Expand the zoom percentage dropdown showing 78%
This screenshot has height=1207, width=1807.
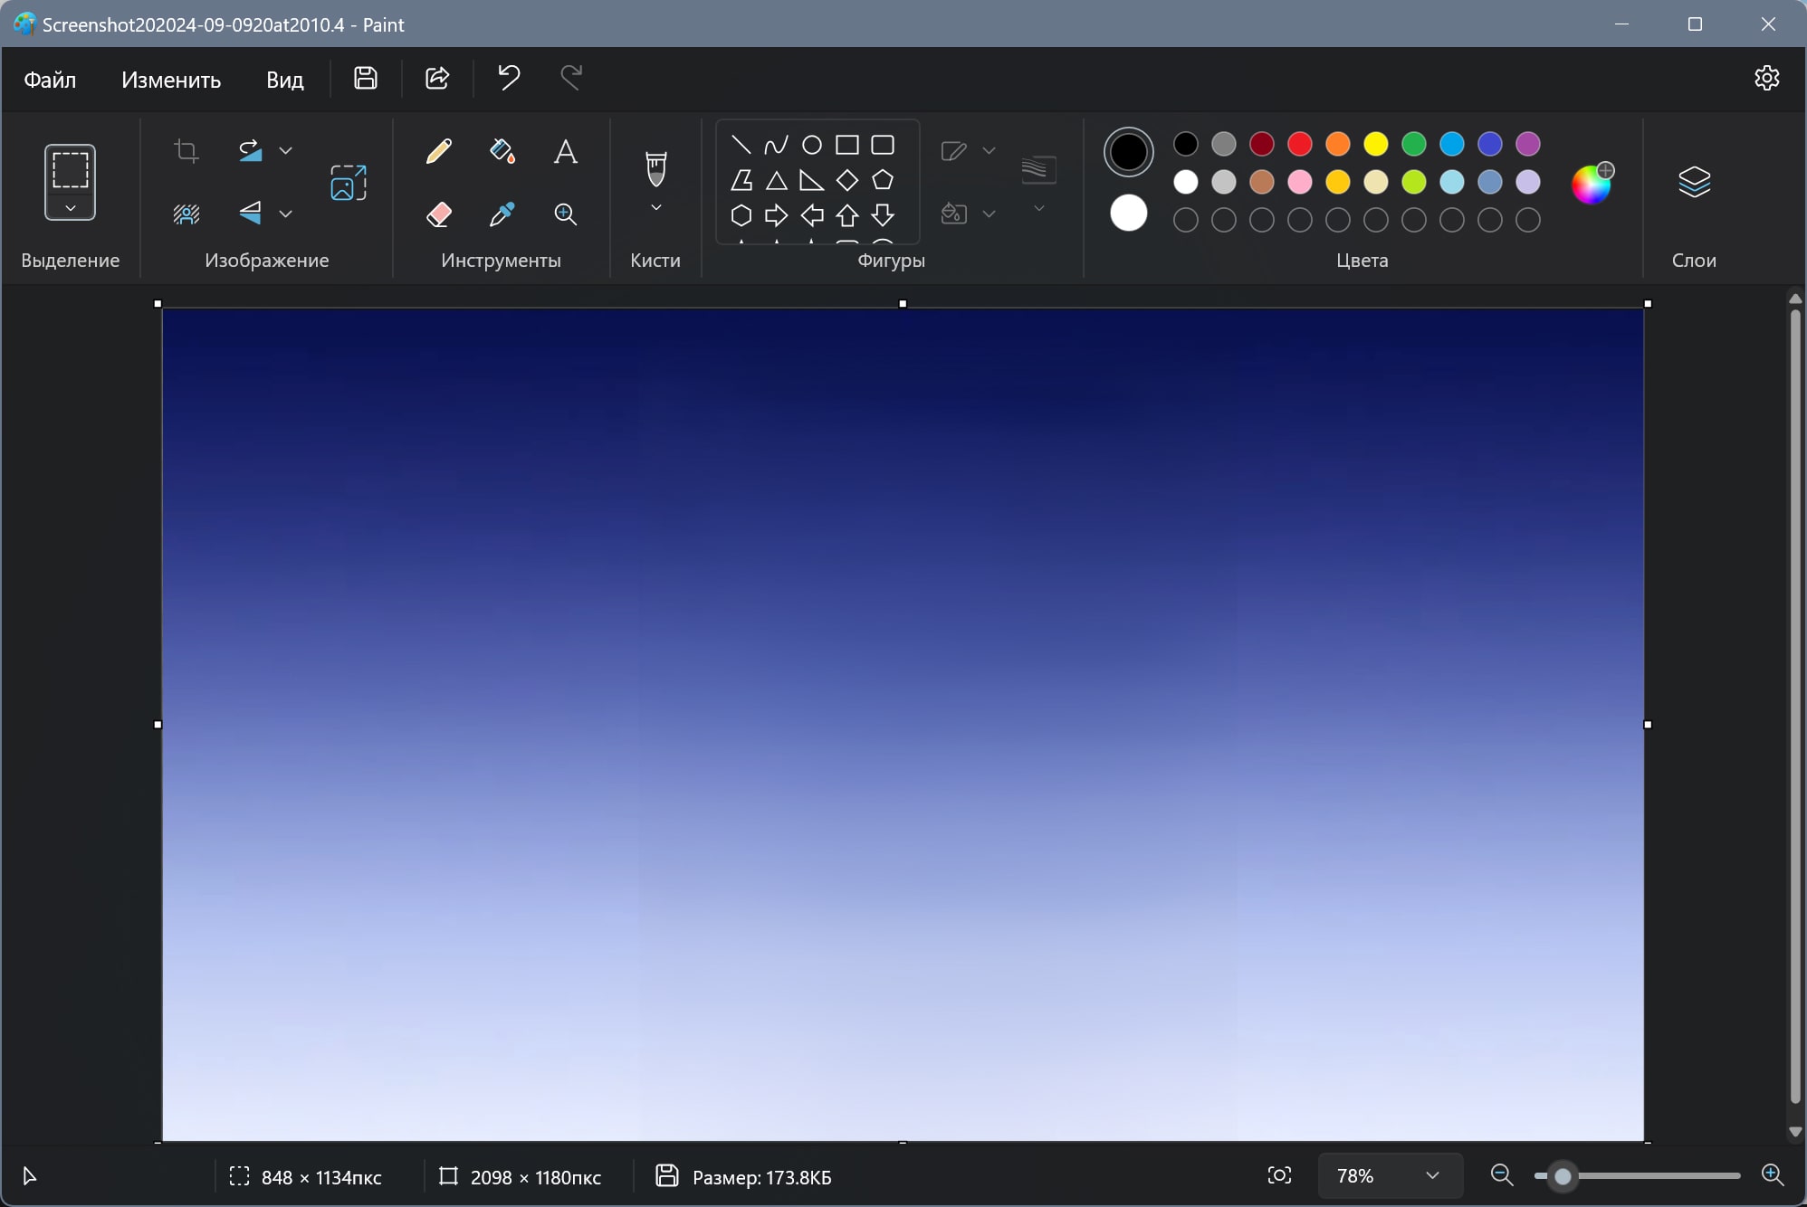[x=1432, y=1175]
